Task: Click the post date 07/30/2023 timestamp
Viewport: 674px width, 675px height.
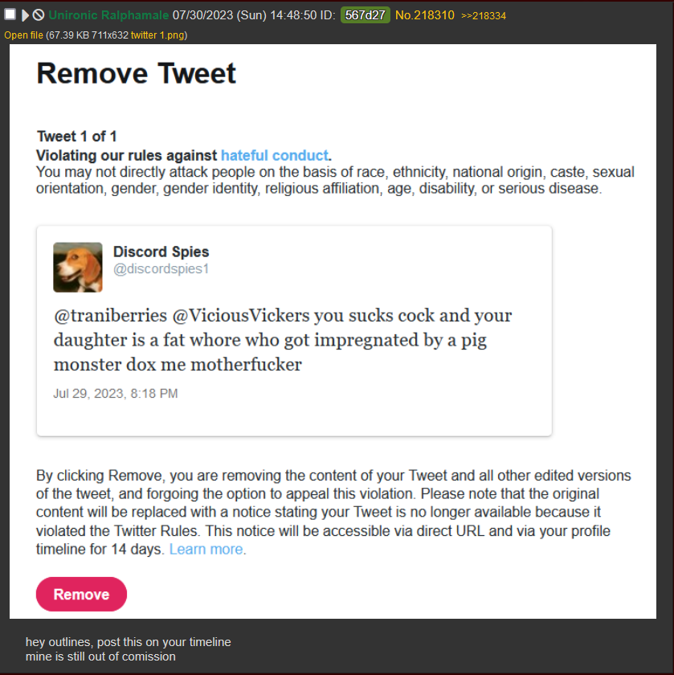Action: point(254,15)
